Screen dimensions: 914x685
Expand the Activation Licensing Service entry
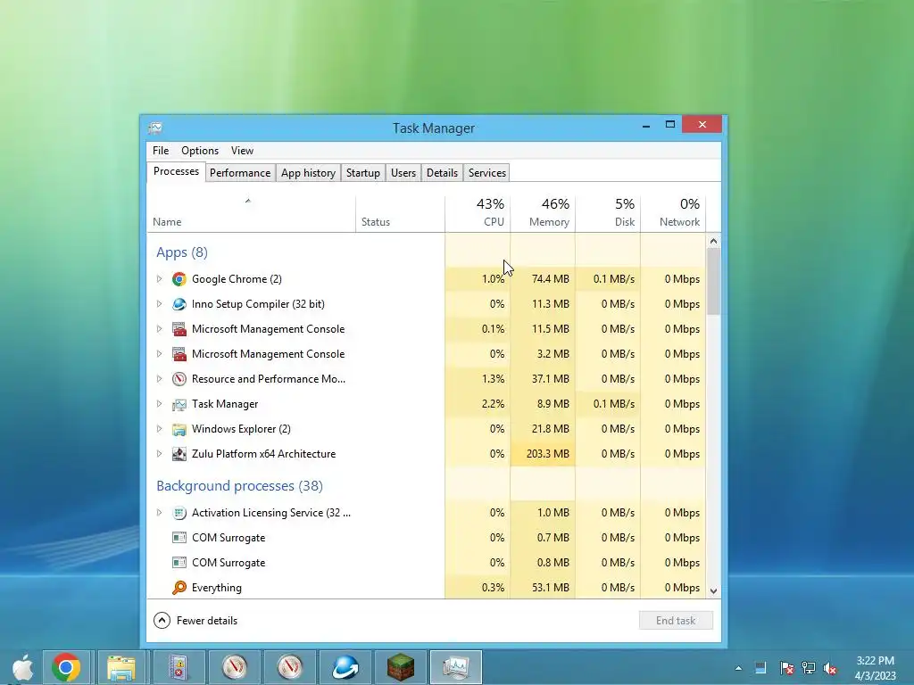pos(159,513)
